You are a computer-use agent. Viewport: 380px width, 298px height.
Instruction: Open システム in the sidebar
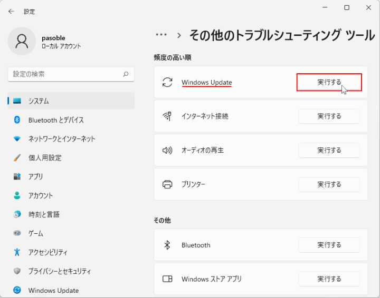pos(39,101)
